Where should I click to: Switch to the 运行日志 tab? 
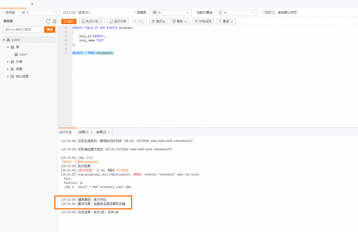(x=65, y=132)
